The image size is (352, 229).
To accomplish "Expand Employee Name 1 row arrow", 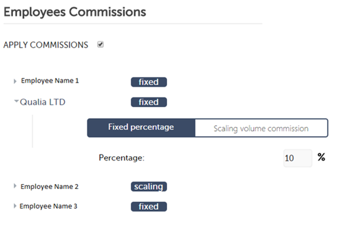I will click(15, 81).
